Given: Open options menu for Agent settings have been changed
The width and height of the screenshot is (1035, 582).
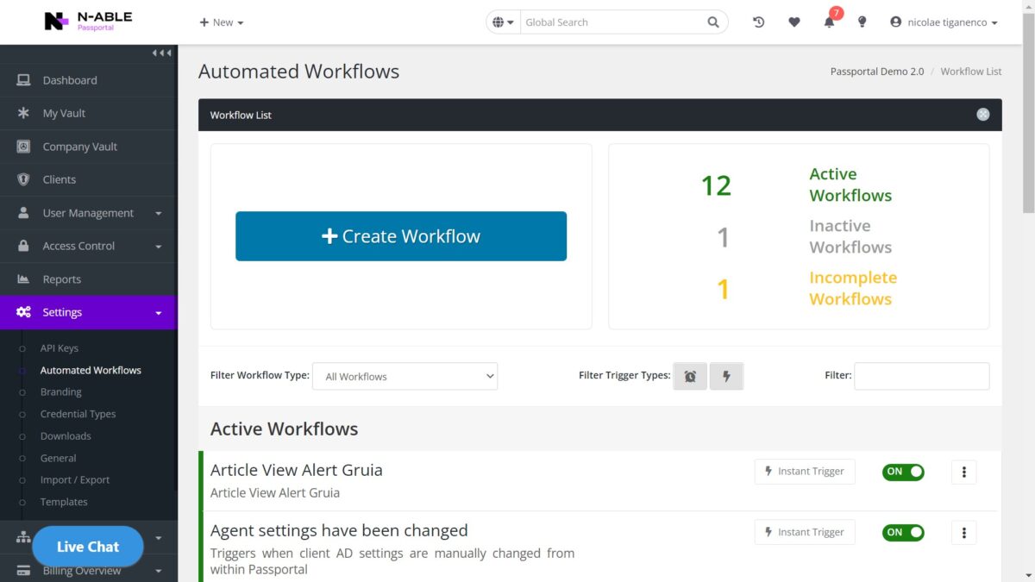Looking at the screenshot, I should pyautogui.click(x=964, y=532).
